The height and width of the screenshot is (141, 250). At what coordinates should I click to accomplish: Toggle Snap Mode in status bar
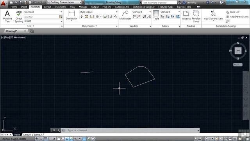click(x=41, y=139)
